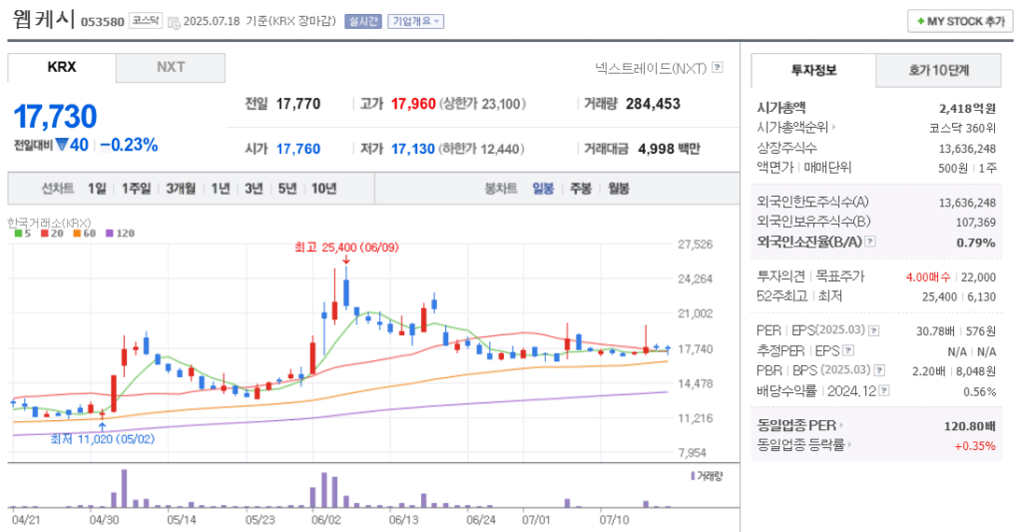1022x532 pixels.
Task: Select the 월봉 candle chart
Action: (x=619, y=189)
